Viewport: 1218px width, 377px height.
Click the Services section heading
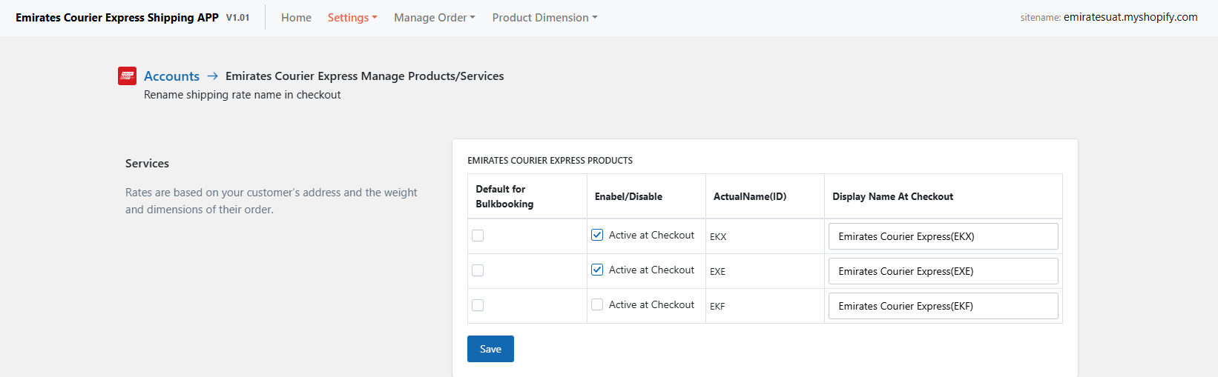[147, 164]
